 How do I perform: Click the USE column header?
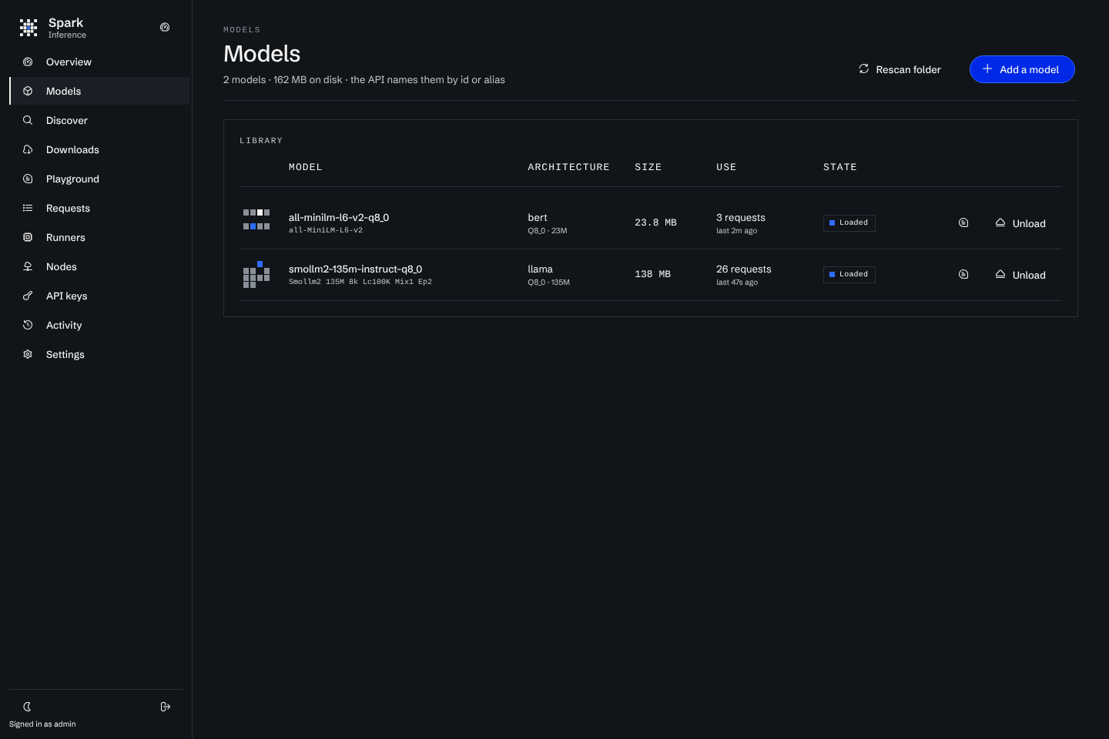pyautogui.click(x=726, y=167)
